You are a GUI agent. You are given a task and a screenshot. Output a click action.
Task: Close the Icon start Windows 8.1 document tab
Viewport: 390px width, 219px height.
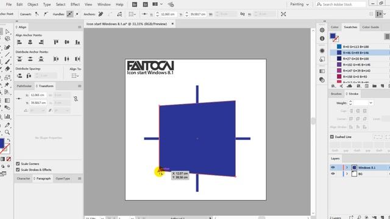172,24
